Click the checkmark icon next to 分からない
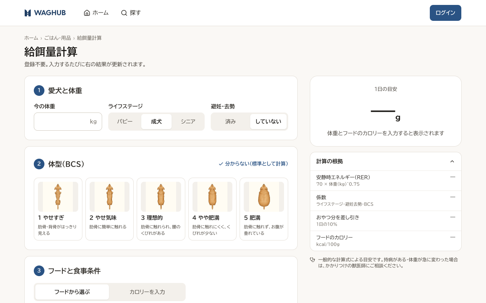The width and height of the screenshot is (486, 303). pyautogui.click(x=221, y=164)
